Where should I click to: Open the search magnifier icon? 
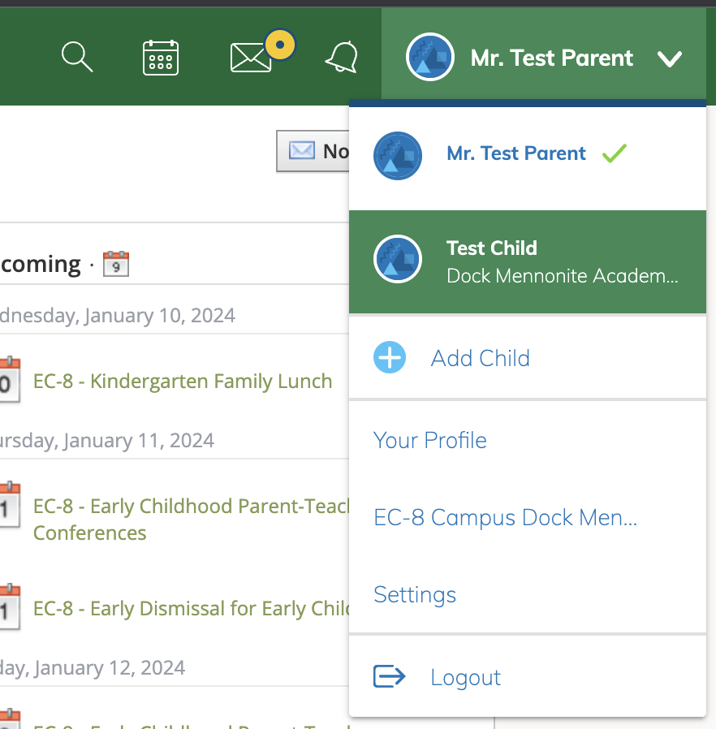(x=77, y=57)
